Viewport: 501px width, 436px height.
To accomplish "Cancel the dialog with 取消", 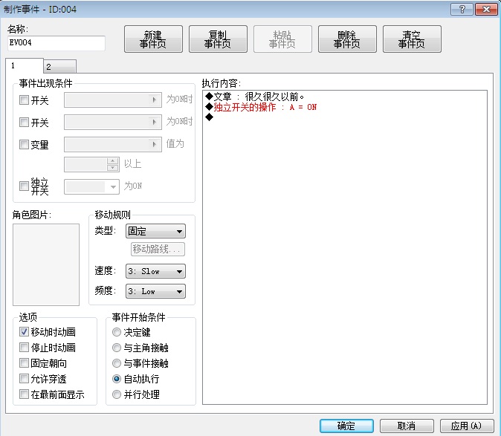I will (x=407, y=426).
